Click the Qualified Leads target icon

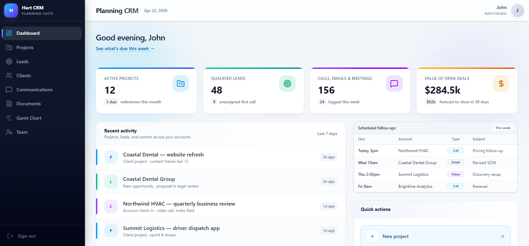[287, 84]
